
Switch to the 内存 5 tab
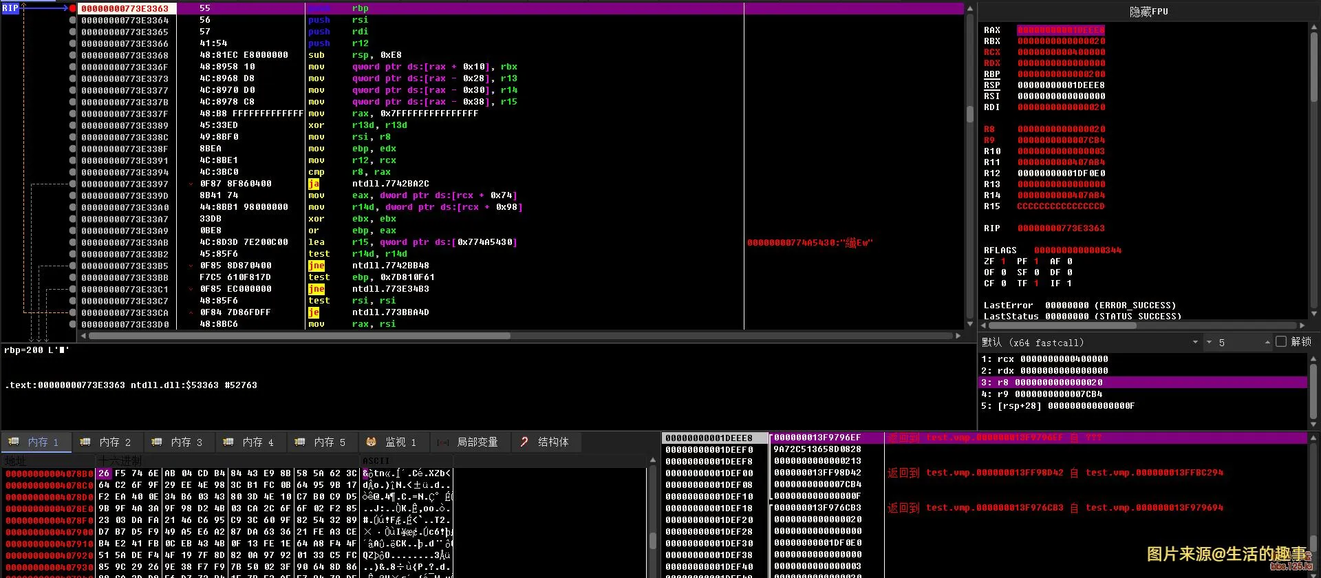click(330, 442)
